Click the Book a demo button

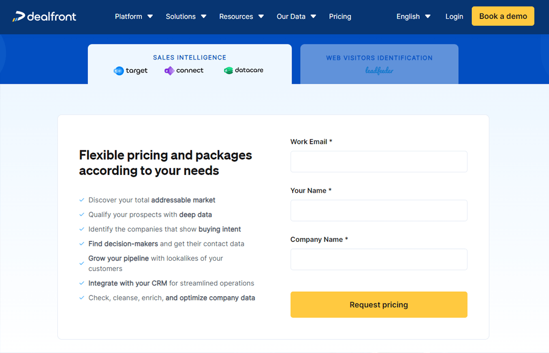pyautogui.click(x=502, y=16)
